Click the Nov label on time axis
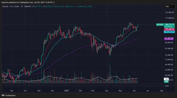Screen dimensions: 177x98 pyautogui.click(x=39, y=91)
